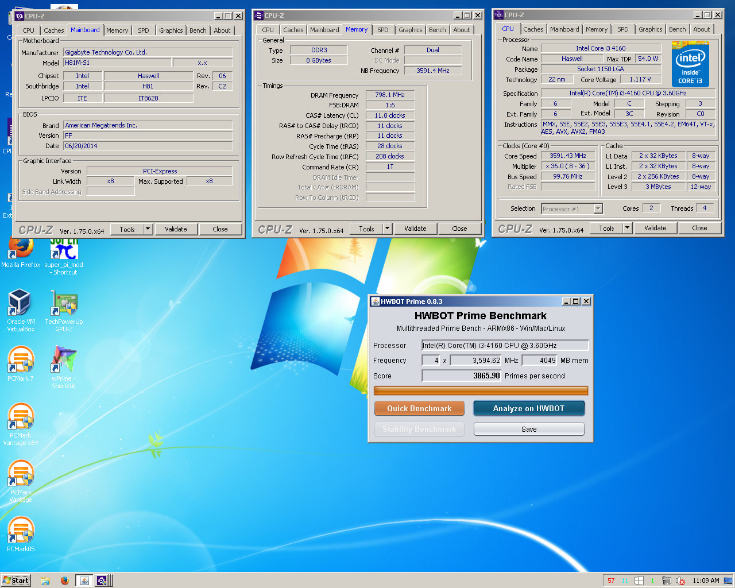
Task: Launch PCMark05 desktop shortcut
Action: tap(21, 534)
